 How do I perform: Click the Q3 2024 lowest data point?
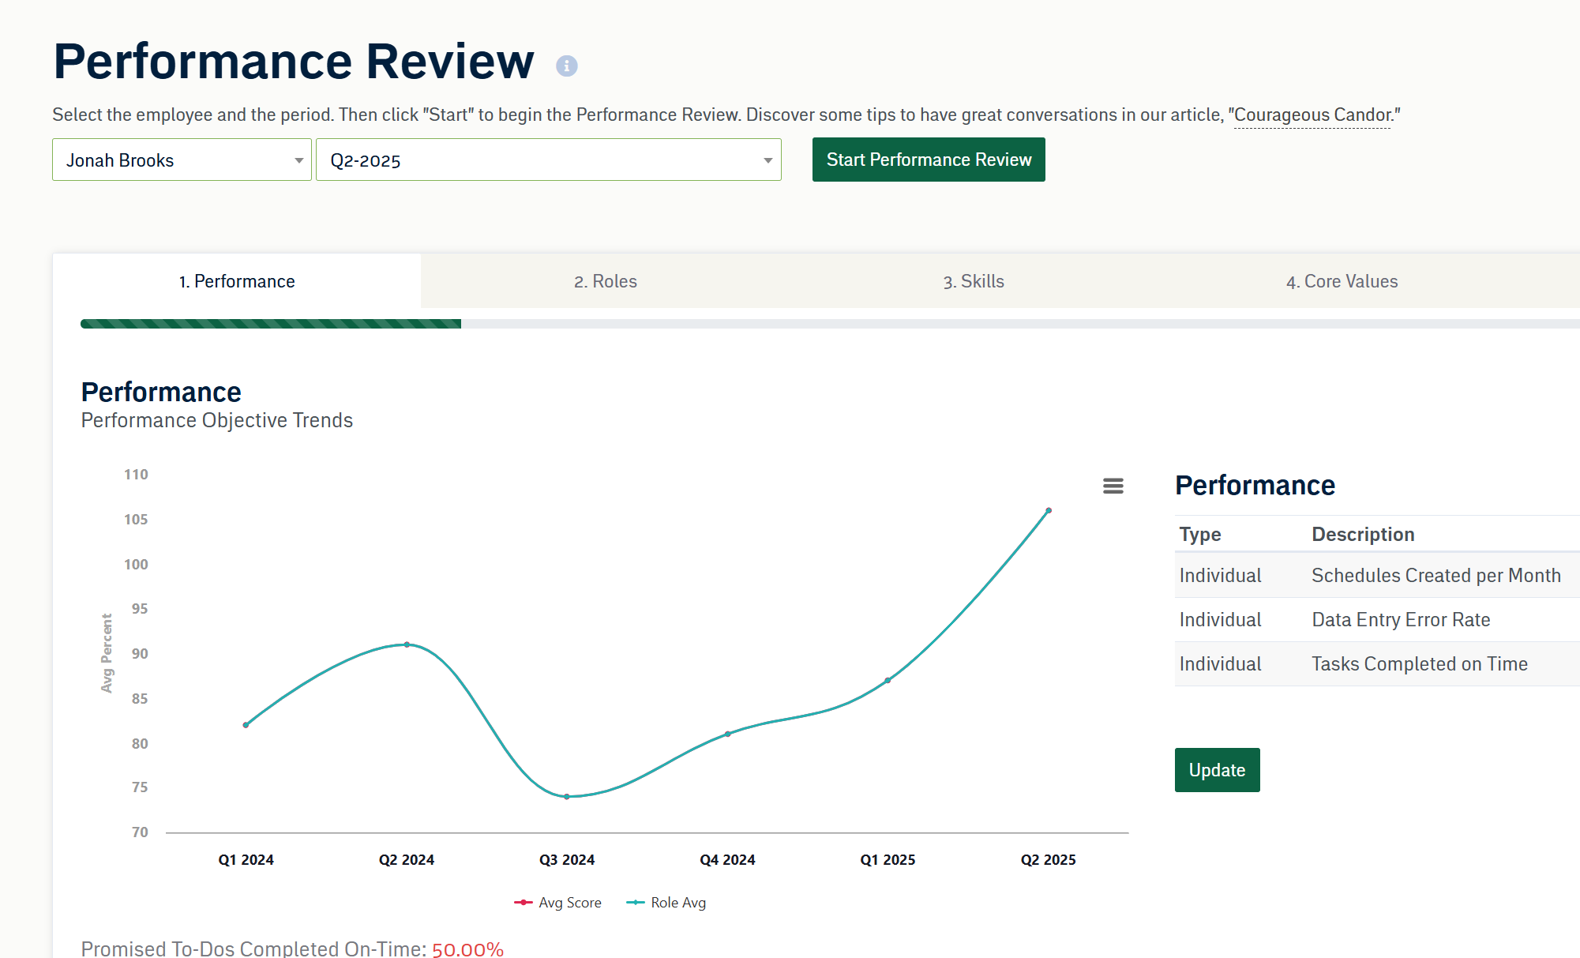(567, 796)
